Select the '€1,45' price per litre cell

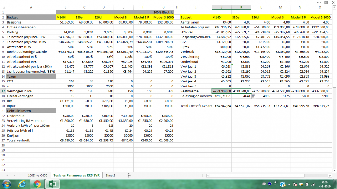click(x=104, y=130)
